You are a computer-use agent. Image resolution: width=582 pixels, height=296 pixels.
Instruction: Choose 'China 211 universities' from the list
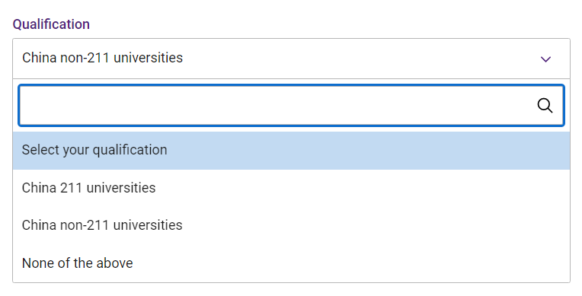[291, 188]
